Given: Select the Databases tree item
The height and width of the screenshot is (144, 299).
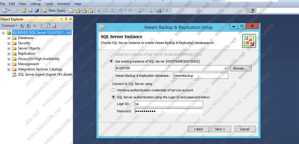Looking at the screenshot, I should coord(26,38).
